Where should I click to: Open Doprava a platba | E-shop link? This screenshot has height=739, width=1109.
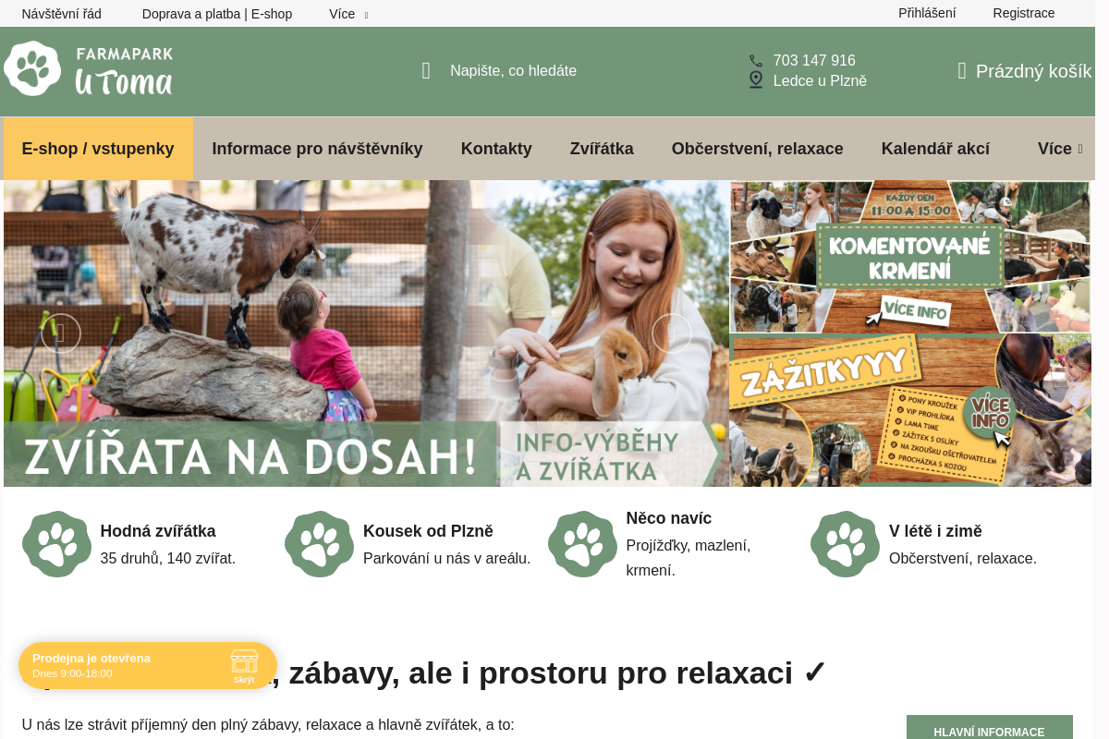[x=217, y=14]
